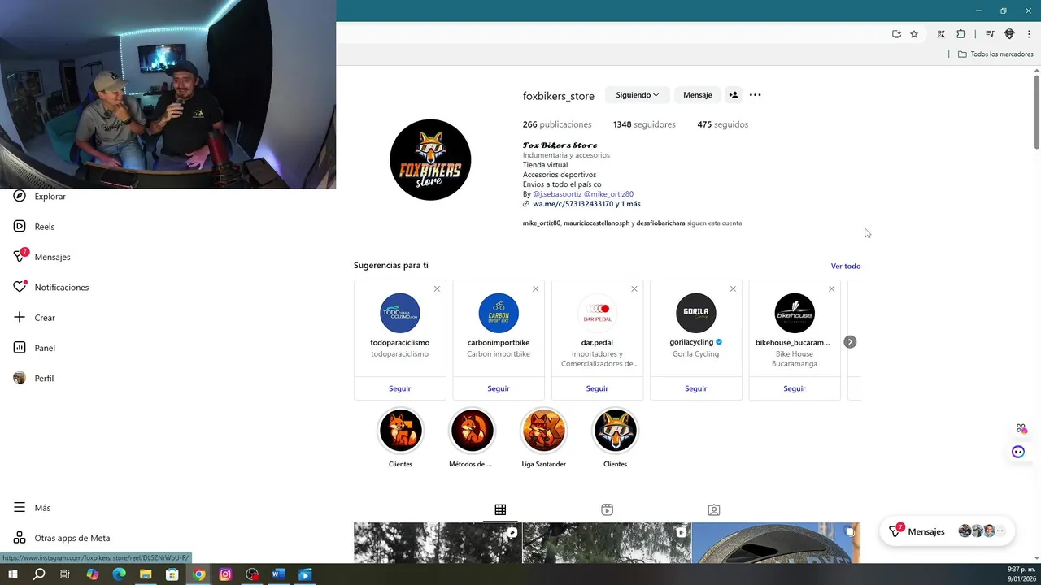Open Liga Santander story highlight
This screenshot has width=1041, height=585.
point(544,431)
